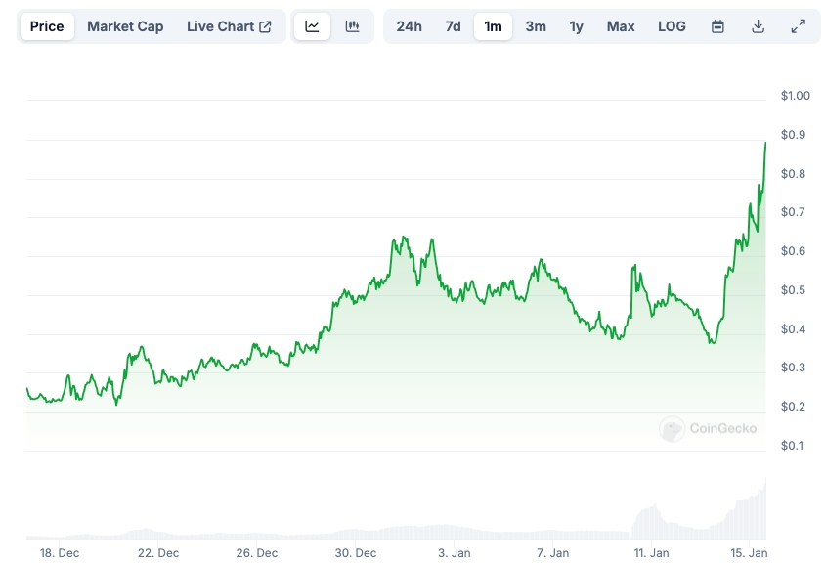The image size is (825, 565).
Task: Click the 18. Dec date label
Action: [60, 553]
